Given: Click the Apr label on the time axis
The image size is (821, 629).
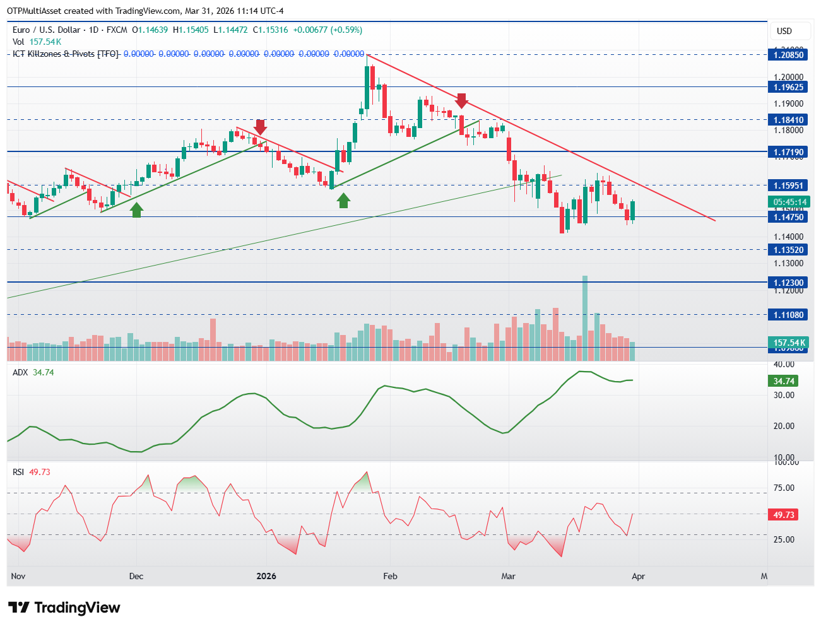Looking at the screenshot, I should point(639,576).
